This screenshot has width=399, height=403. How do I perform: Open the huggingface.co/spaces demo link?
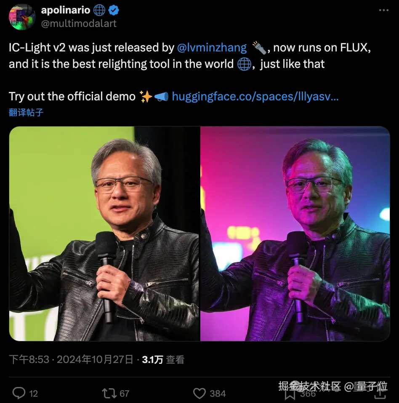click(255, 97)
